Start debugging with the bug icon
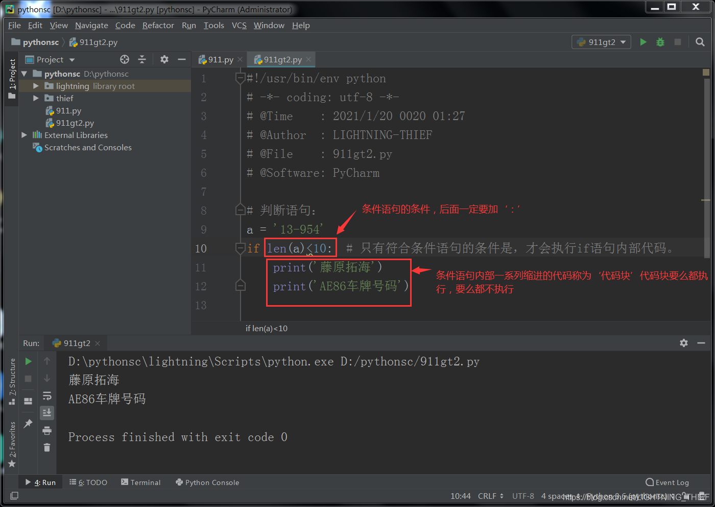Image resolution: width=715 pixels, height=507 pixels. 660,42
